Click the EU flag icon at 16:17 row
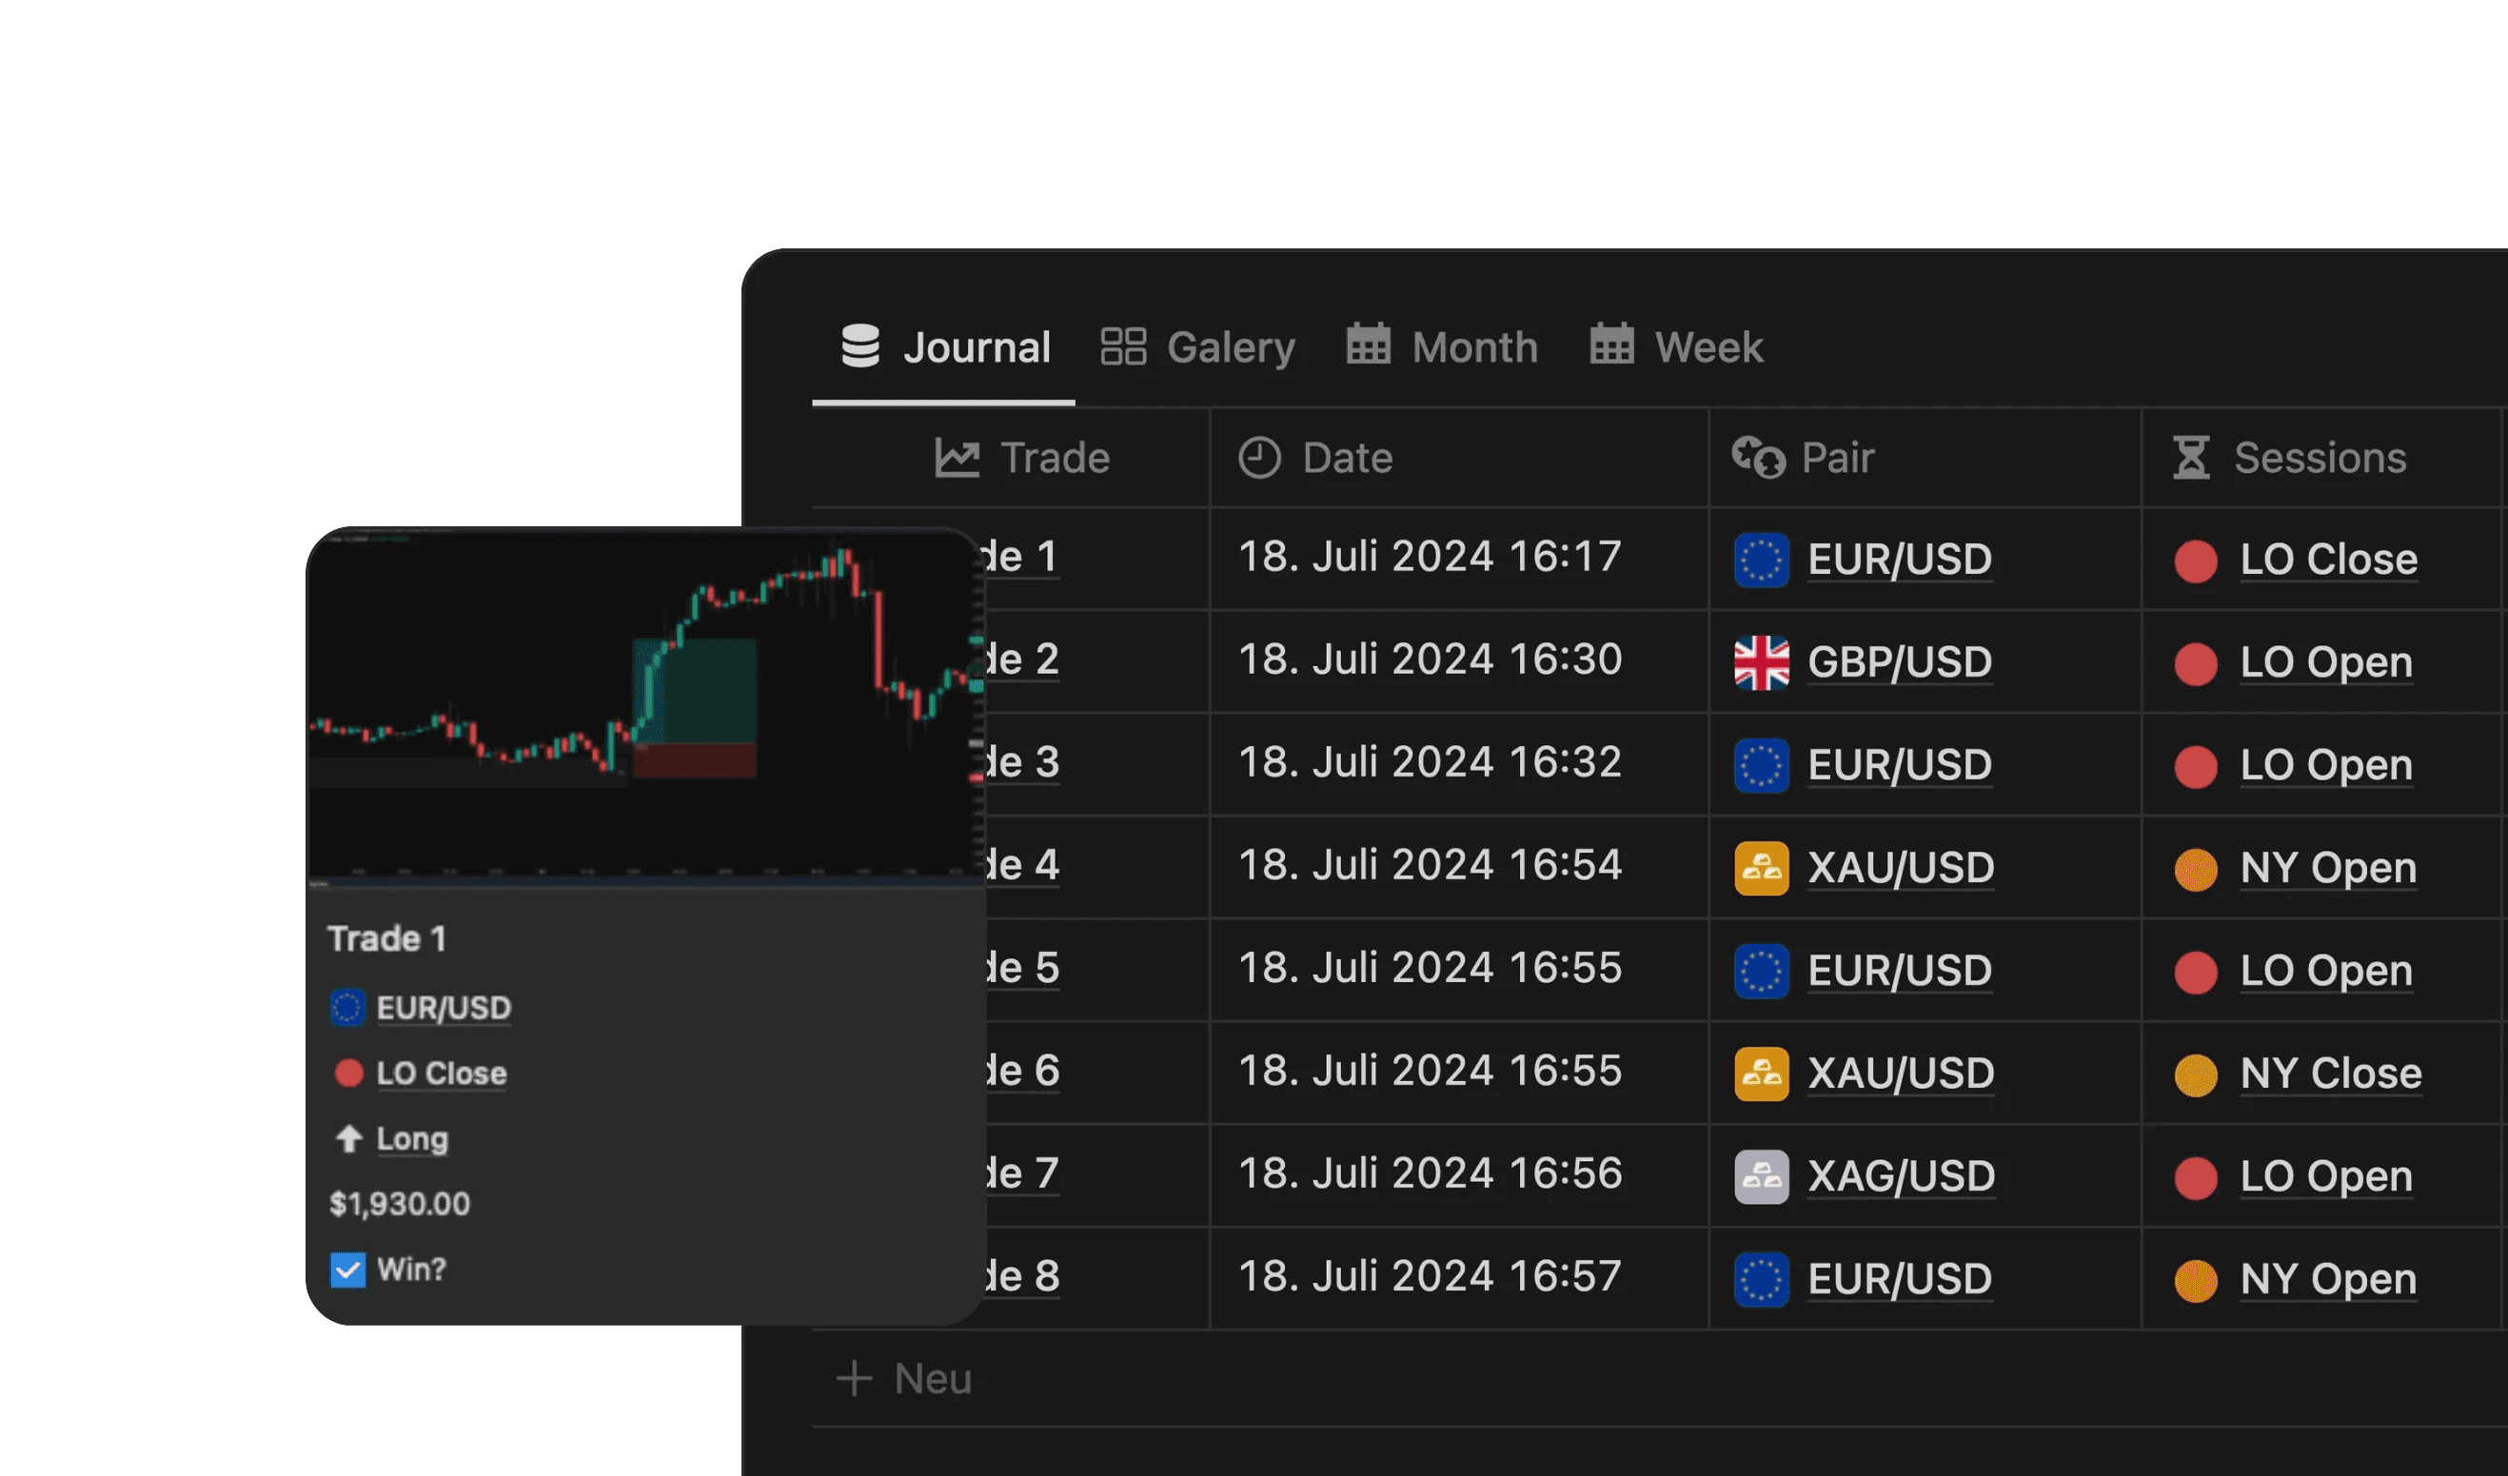This screenshot has width=2508, height=1476. pos(1762,560)
